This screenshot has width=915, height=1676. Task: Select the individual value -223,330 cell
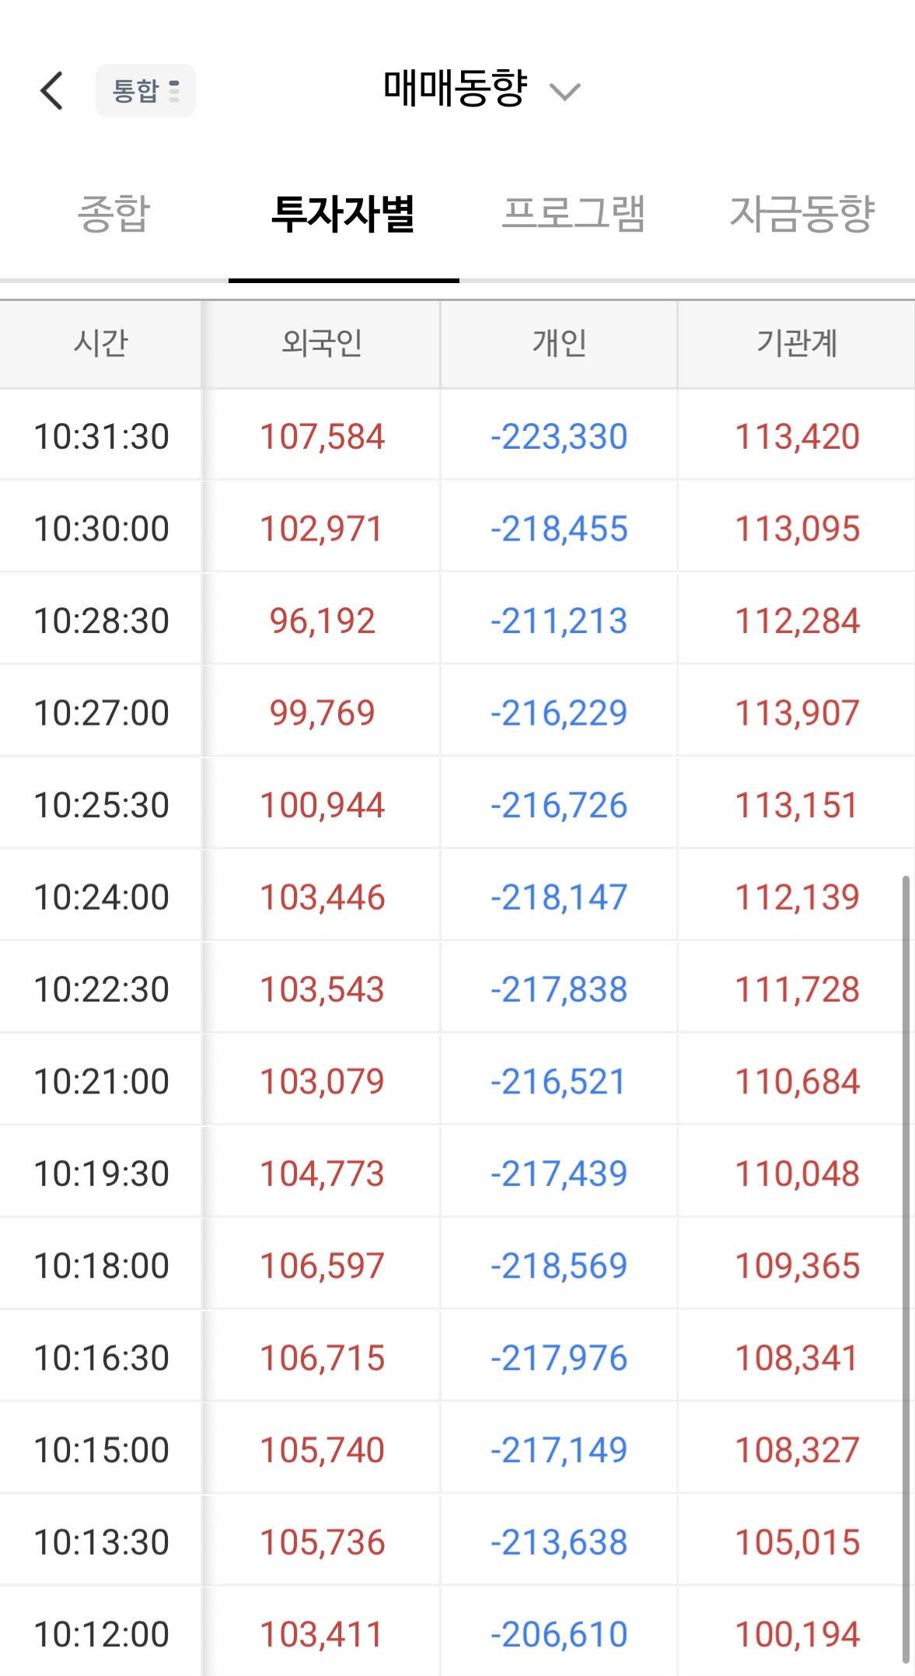click(x=559, y=436)
